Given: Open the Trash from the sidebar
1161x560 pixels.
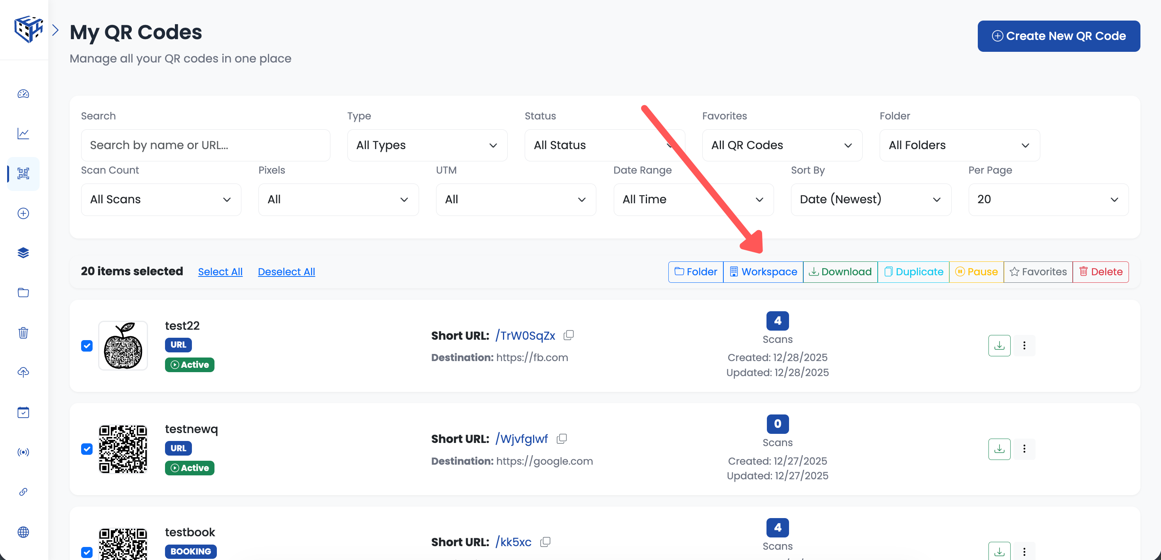Looking at the screenshot, I should point(23,333).
